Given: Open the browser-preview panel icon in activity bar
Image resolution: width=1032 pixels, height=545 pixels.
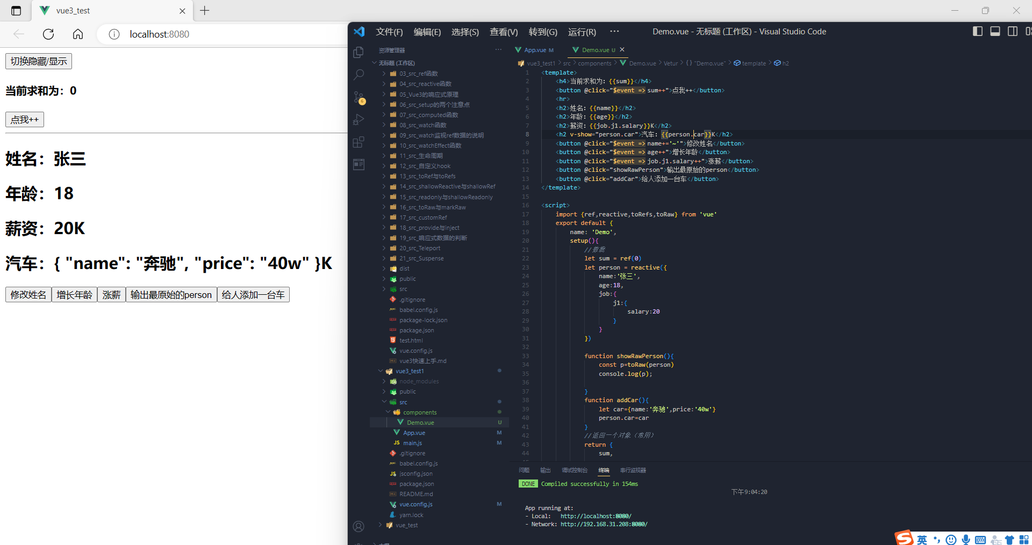Looking at the screenshot, I should (359, 164).
